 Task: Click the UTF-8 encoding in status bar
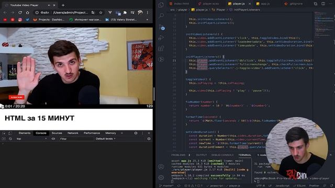click(x=260, y=186)
